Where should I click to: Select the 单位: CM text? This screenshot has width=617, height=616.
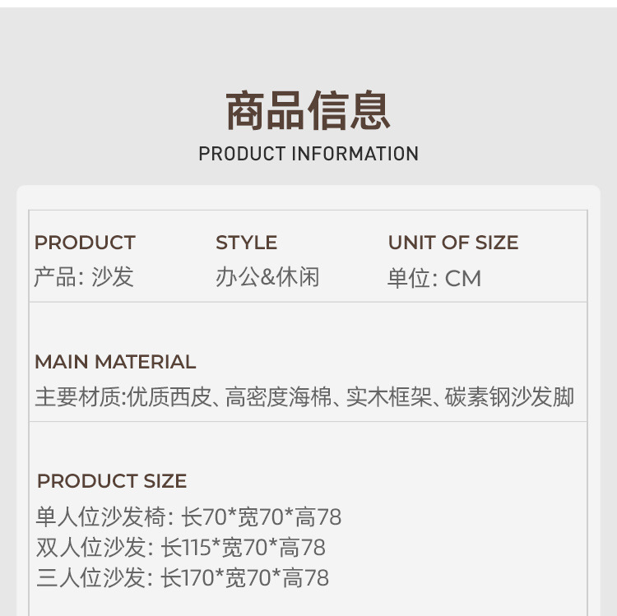434,278
